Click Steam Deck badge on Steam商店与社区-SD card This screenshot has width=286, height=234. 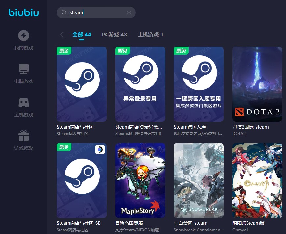tap(100, 150)
